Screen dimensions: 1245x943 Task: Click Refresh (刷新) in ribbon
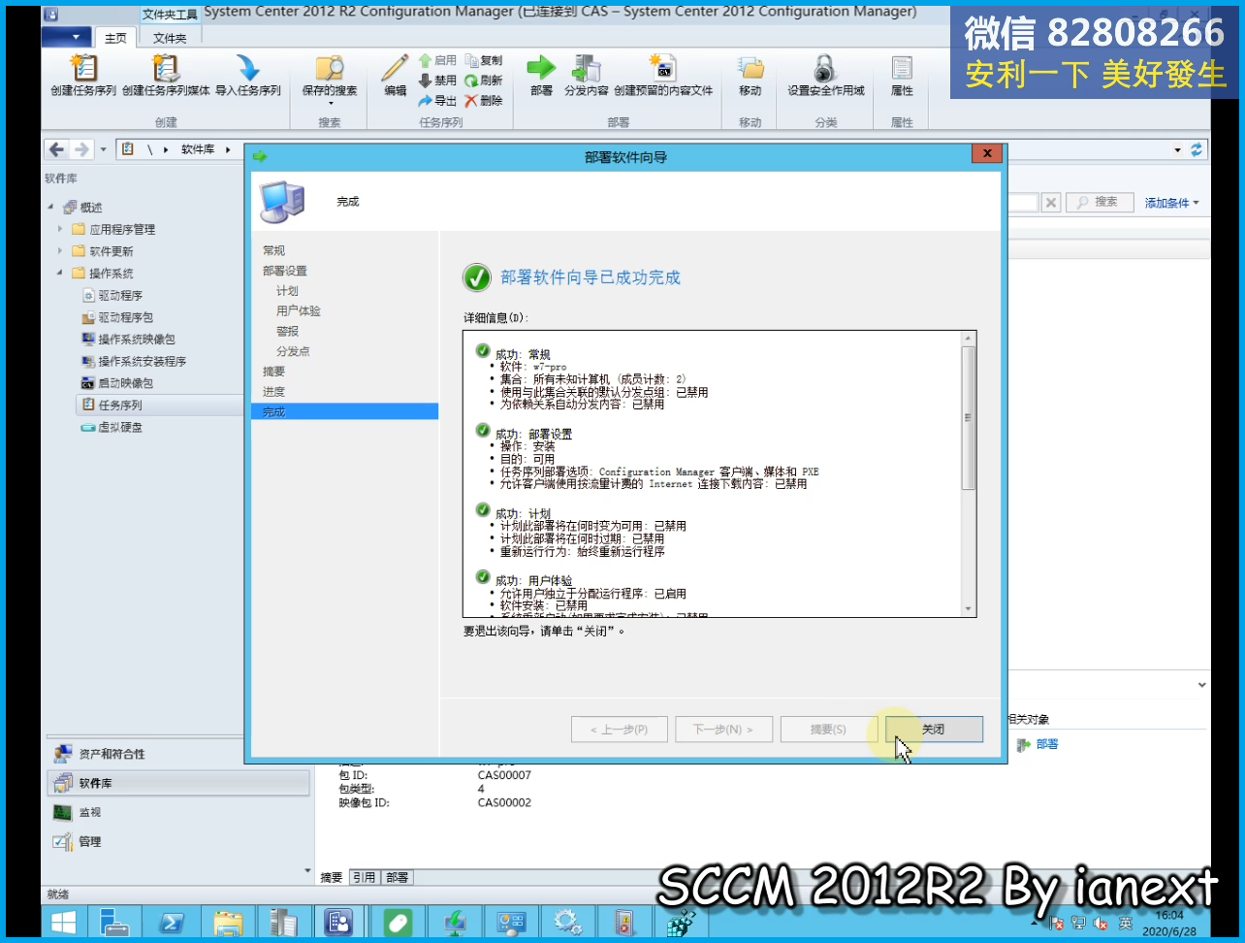483,81
